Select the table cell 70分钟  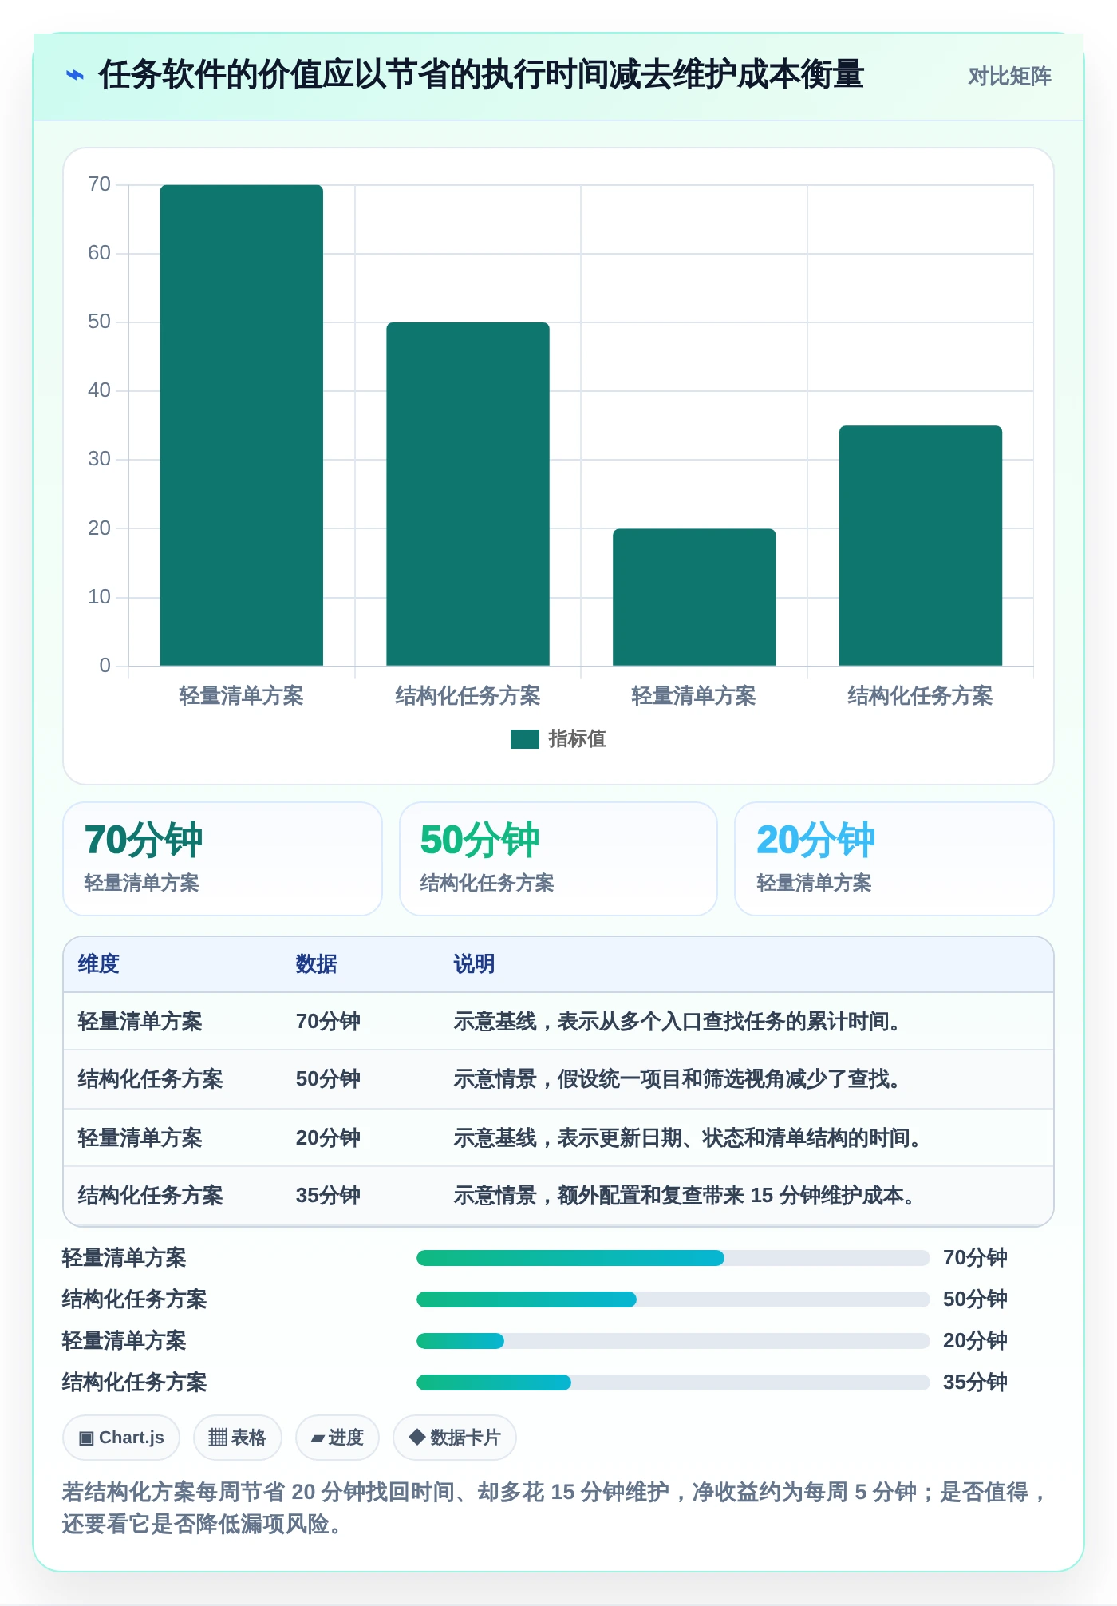[328, 1022]
